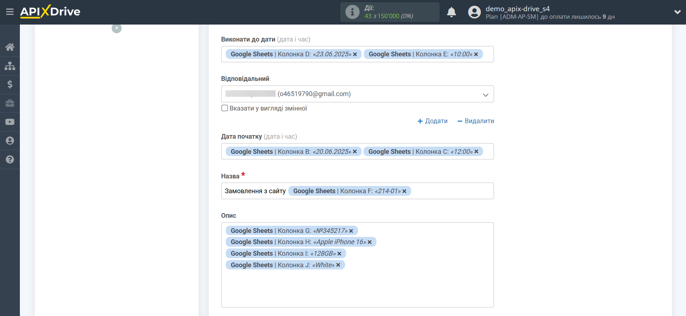Open the notifications bell
Screen dimensions: 686x316
click(x=452, y=12)
